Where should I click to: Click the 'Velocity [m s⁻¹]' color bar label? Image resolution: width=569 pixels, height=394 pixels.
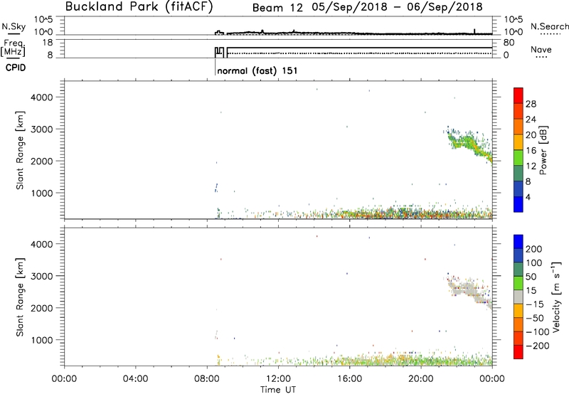pos(556,297)
